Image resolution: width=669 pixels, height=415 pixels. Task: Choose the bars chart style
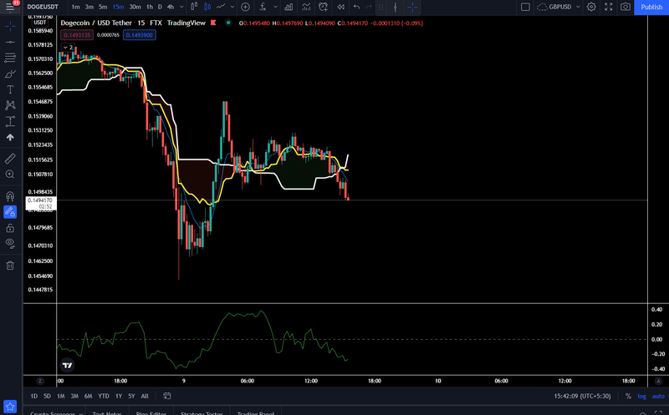click(x=194, y=7)
